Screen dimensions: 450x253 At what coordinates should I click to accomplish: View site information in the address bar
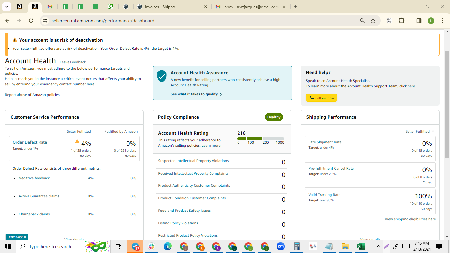(45, 21)
